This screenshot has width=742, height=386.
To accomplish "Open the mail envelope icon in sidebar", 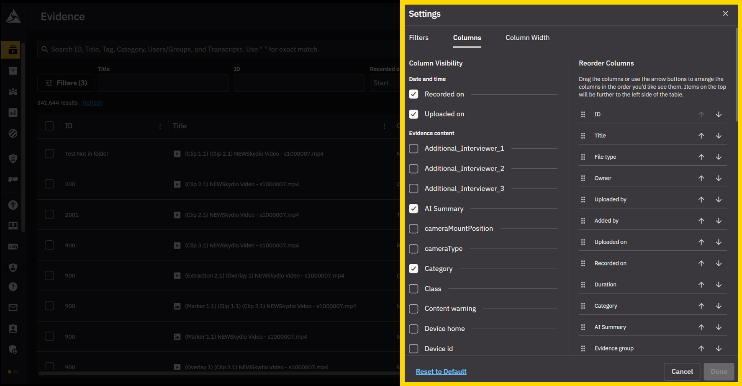I will (13, 308).
